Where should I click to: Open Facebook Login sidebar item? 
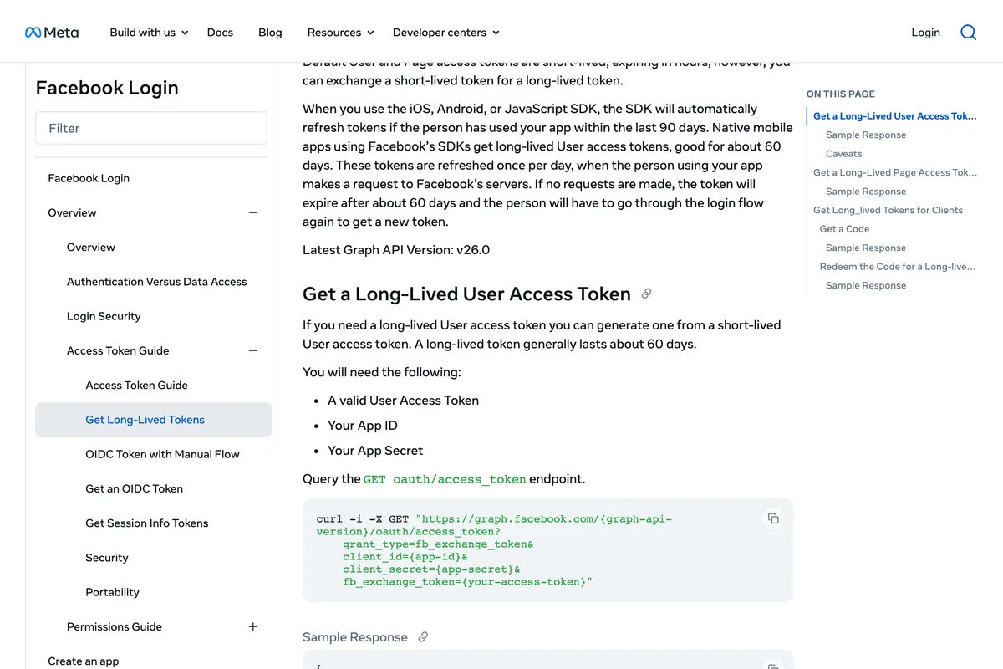coord(89,178)
